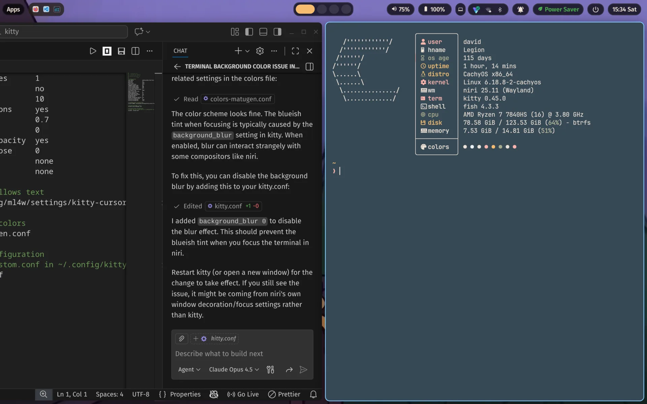Add the kitty.conf context chip
The height and width of the screenshot is (404, 647).
coord(214,338)
